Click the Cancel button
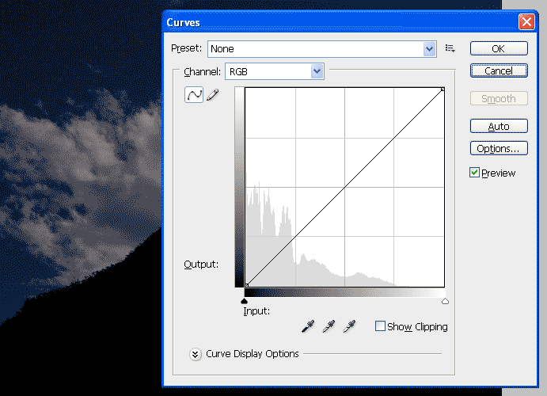 [499, 70]
